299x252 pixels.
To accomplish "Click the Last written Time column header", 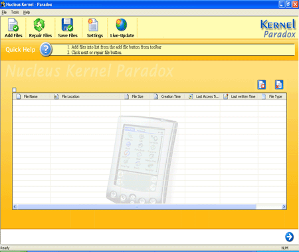I will point(239,96).
